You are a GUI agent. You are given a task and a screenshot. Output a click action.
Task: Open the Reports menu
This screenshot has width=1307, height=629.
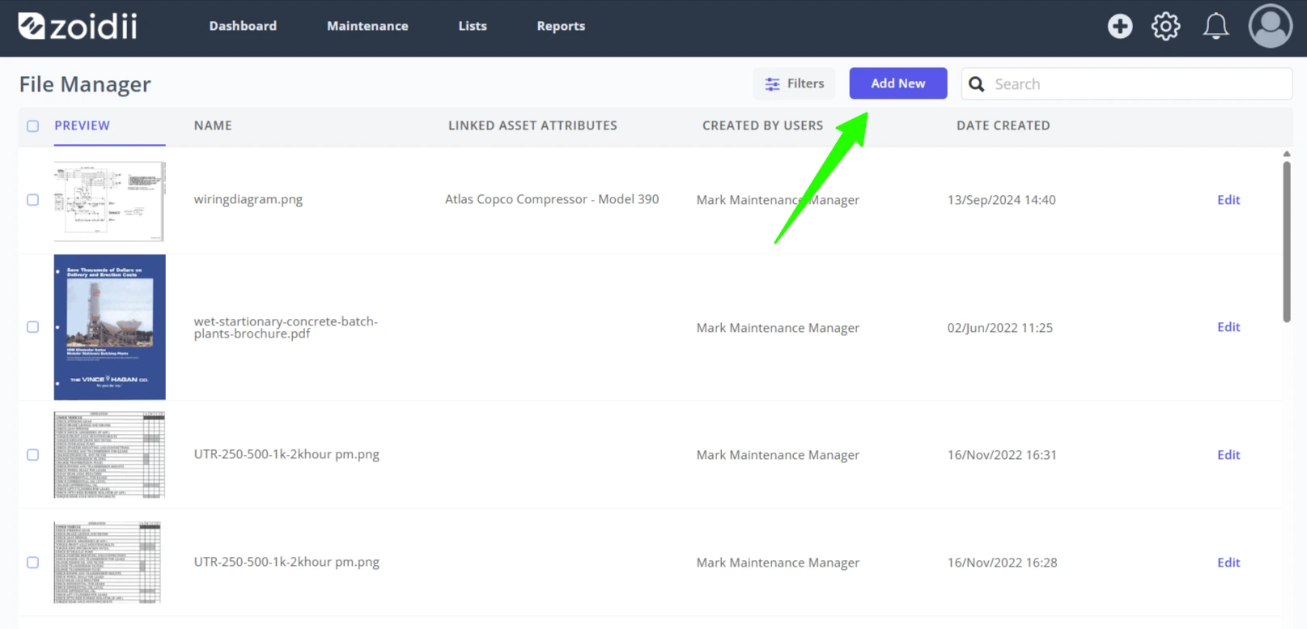561,26
